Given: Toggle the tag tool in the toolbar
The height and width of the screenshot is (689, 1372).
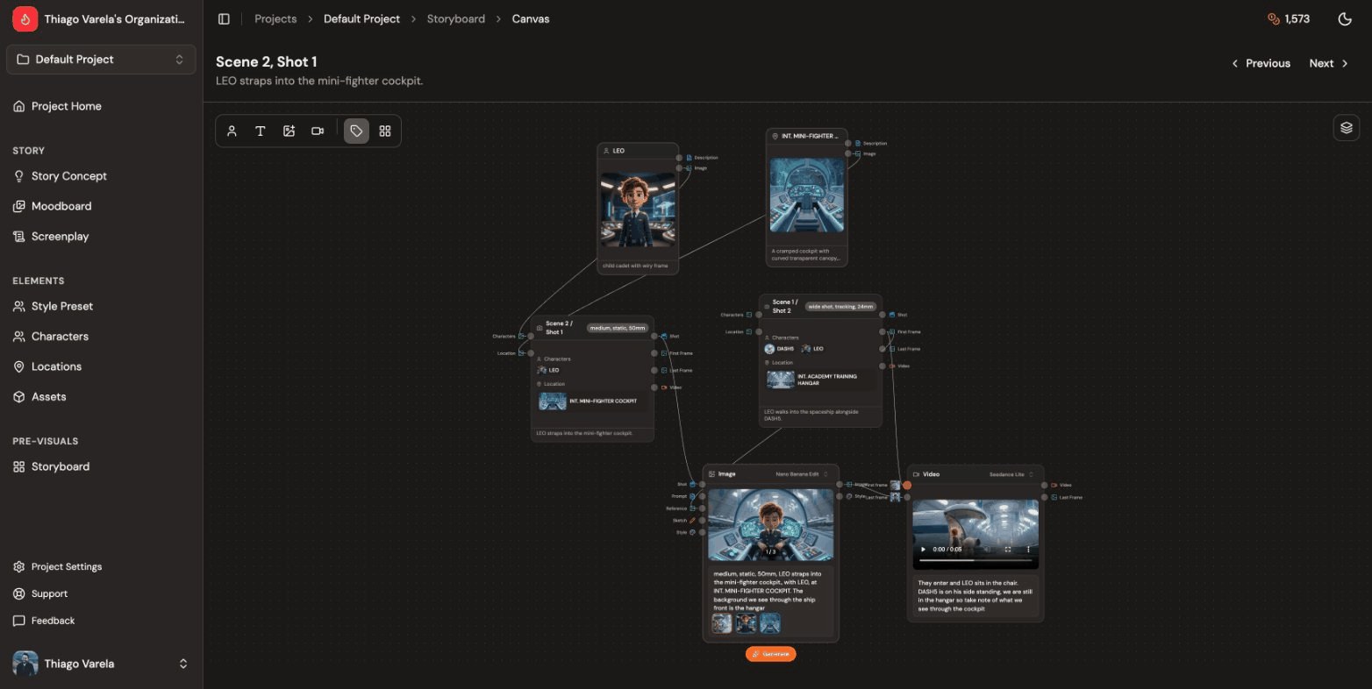Looking at the screenshot, I should coord(356,131).
